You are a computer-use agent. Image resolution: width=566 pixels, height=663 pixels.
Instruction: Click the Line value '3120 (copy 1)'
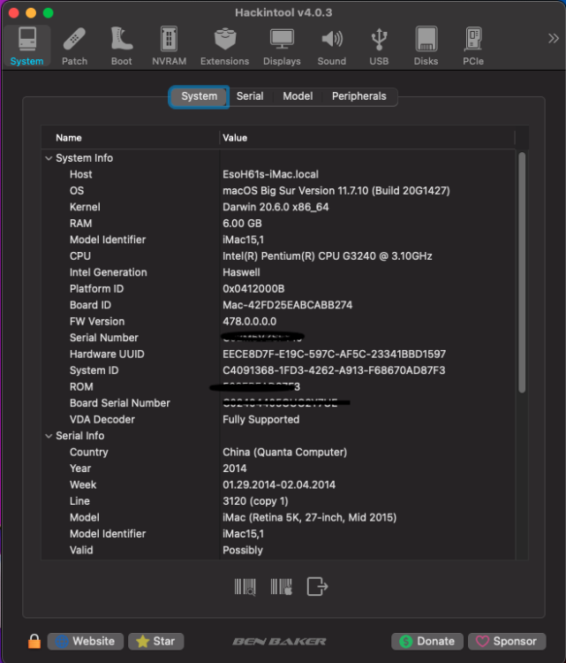255,501
